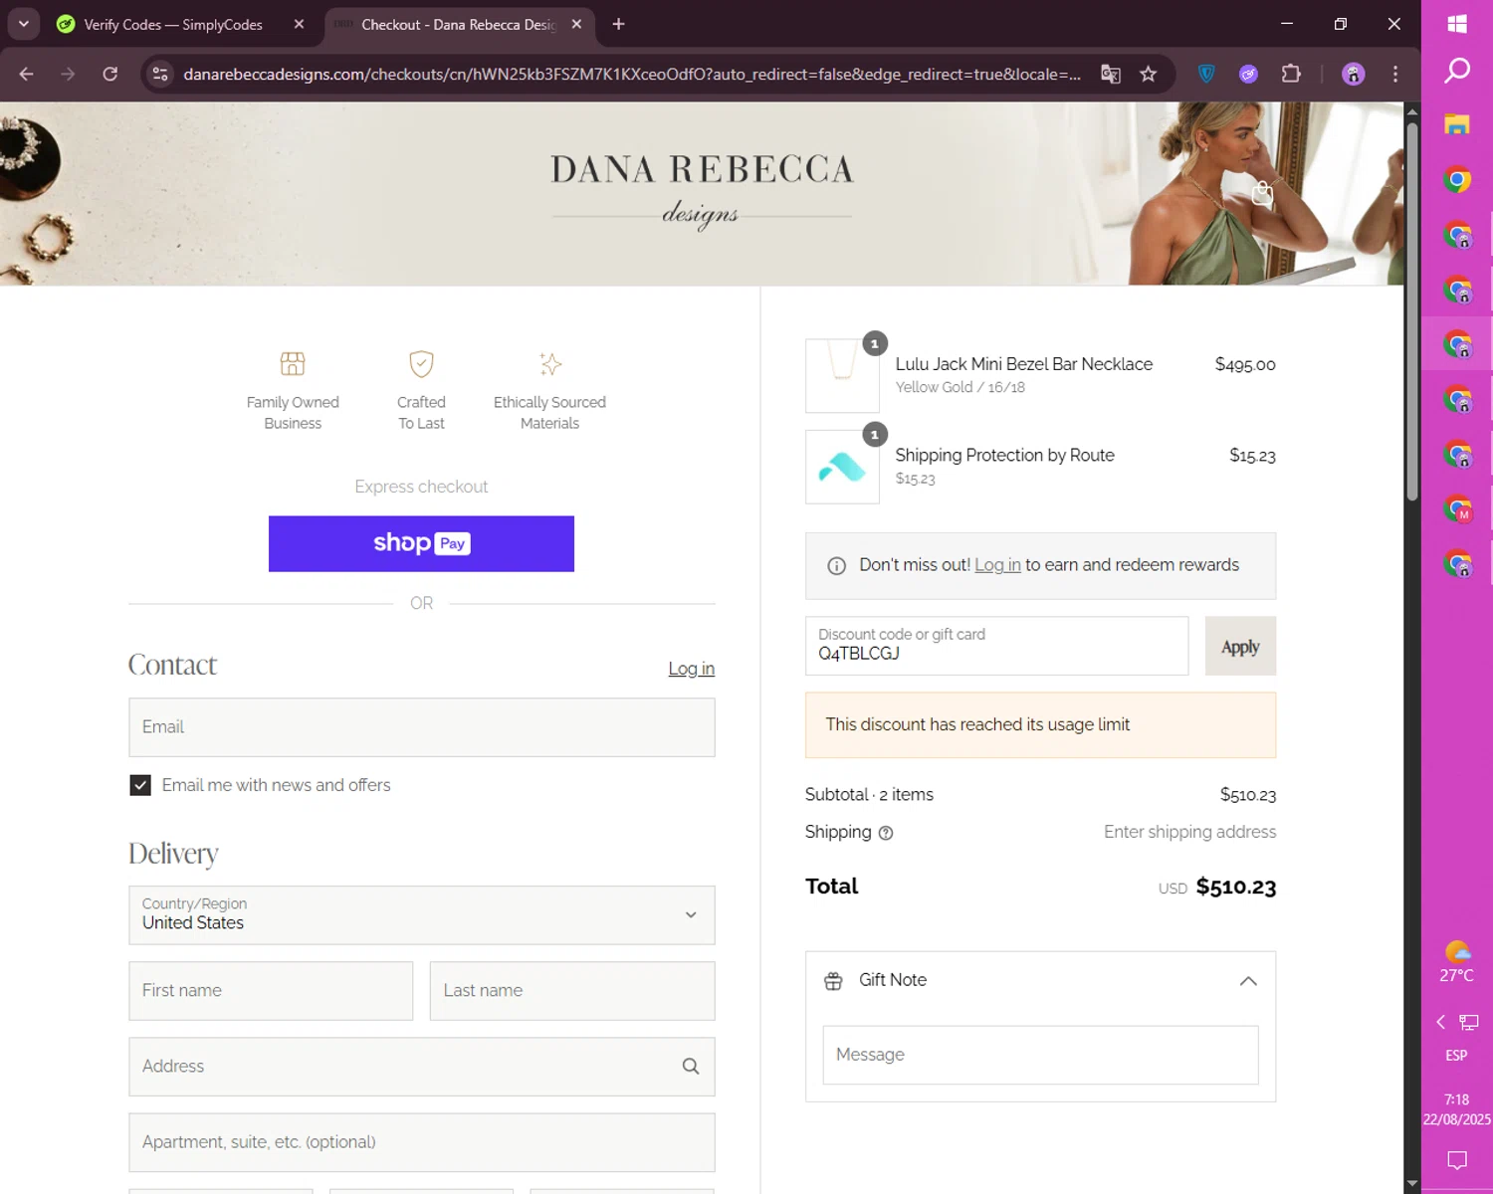
Task: Go back to previous page
Action: (x=27, y=74)
